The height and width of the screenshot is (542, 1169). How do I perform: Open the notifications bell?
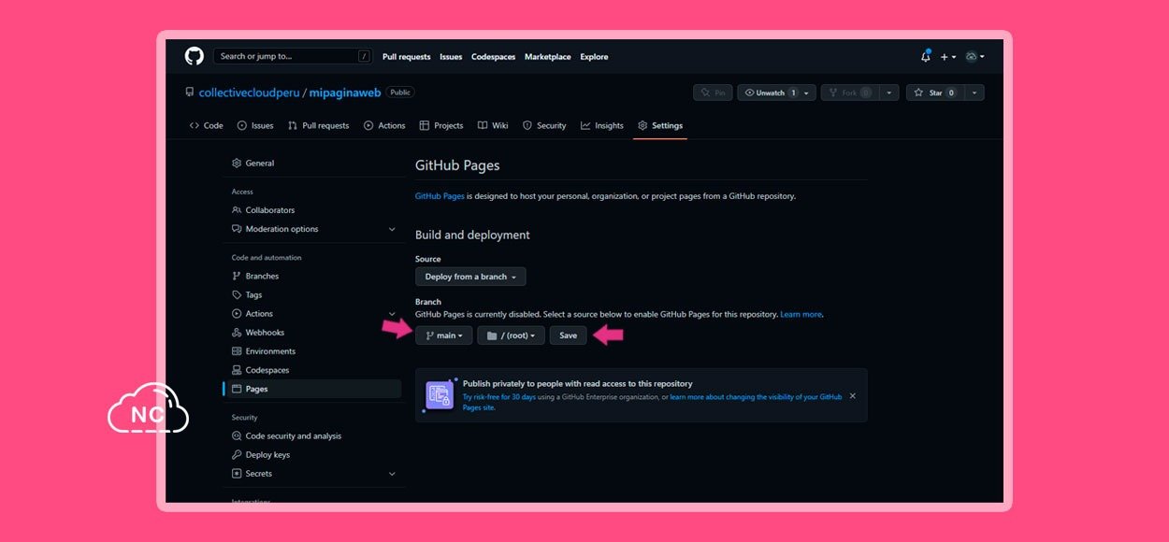(x=926, y=56)
